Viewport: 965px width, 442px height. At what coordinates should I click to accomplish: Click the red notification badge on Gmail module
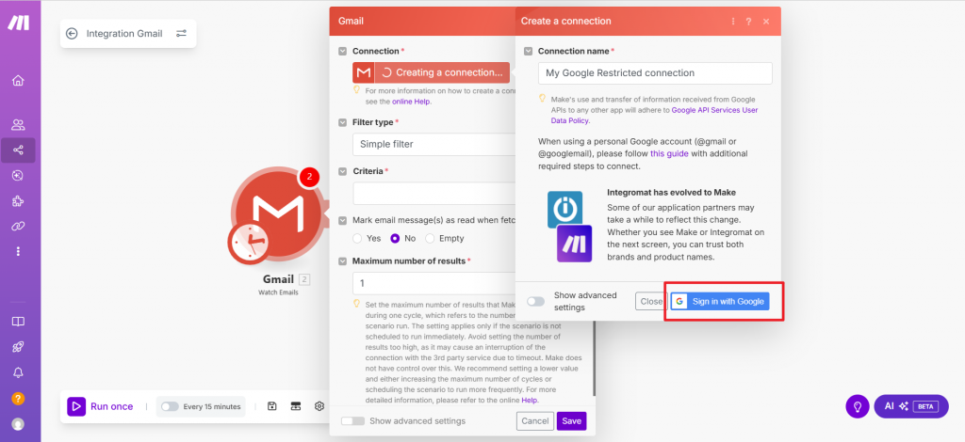(x=309, y=178)
